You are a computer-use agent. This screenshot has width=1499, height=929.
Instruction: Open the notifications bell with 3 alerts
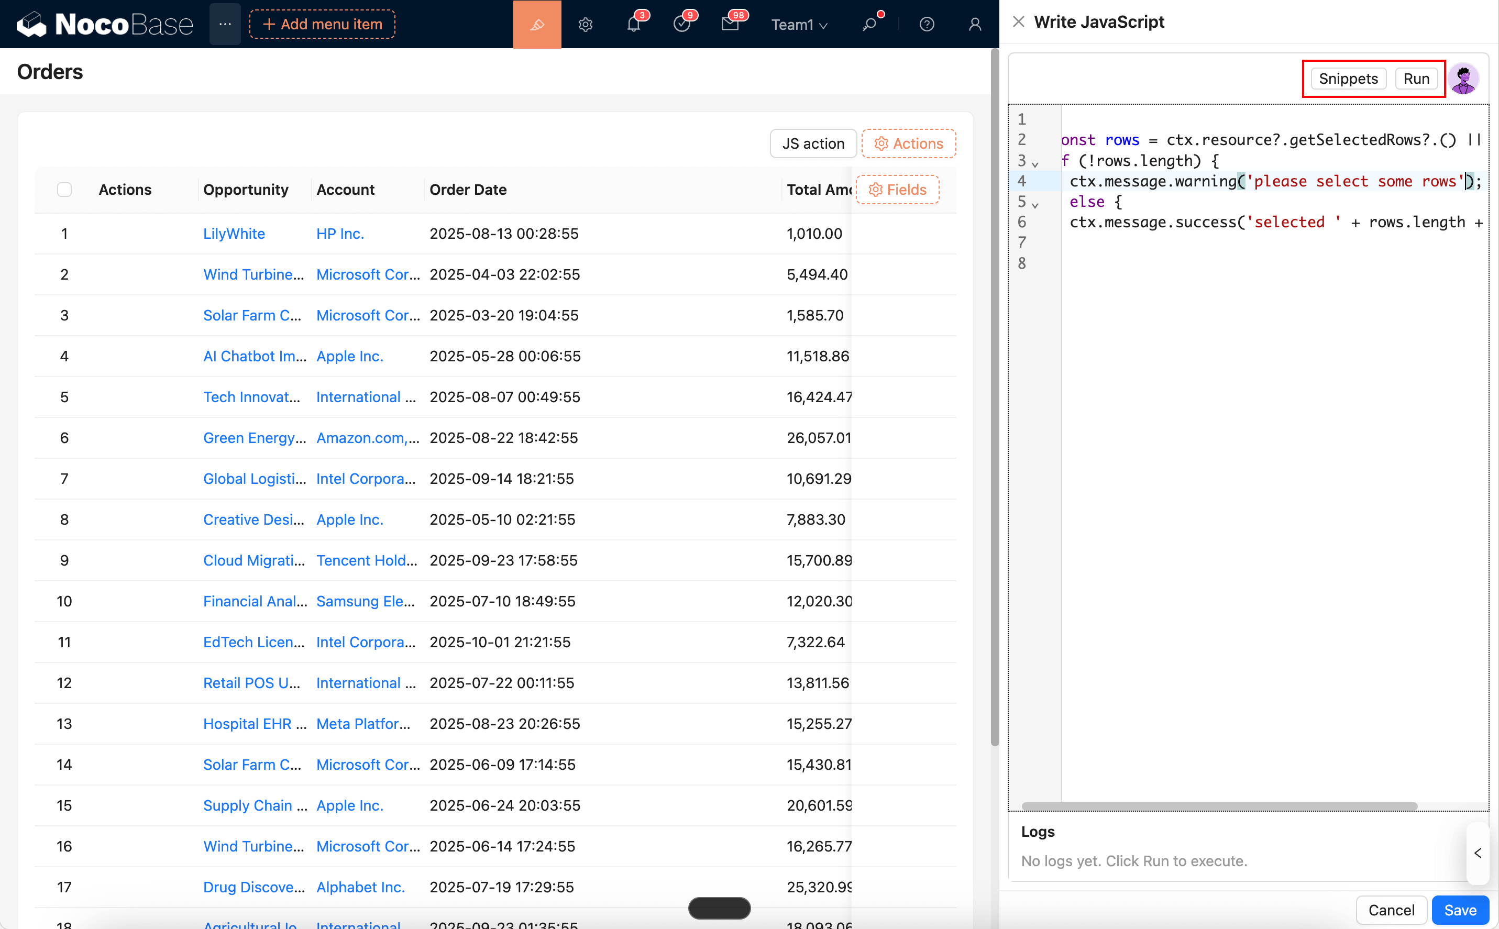(633, 24)
